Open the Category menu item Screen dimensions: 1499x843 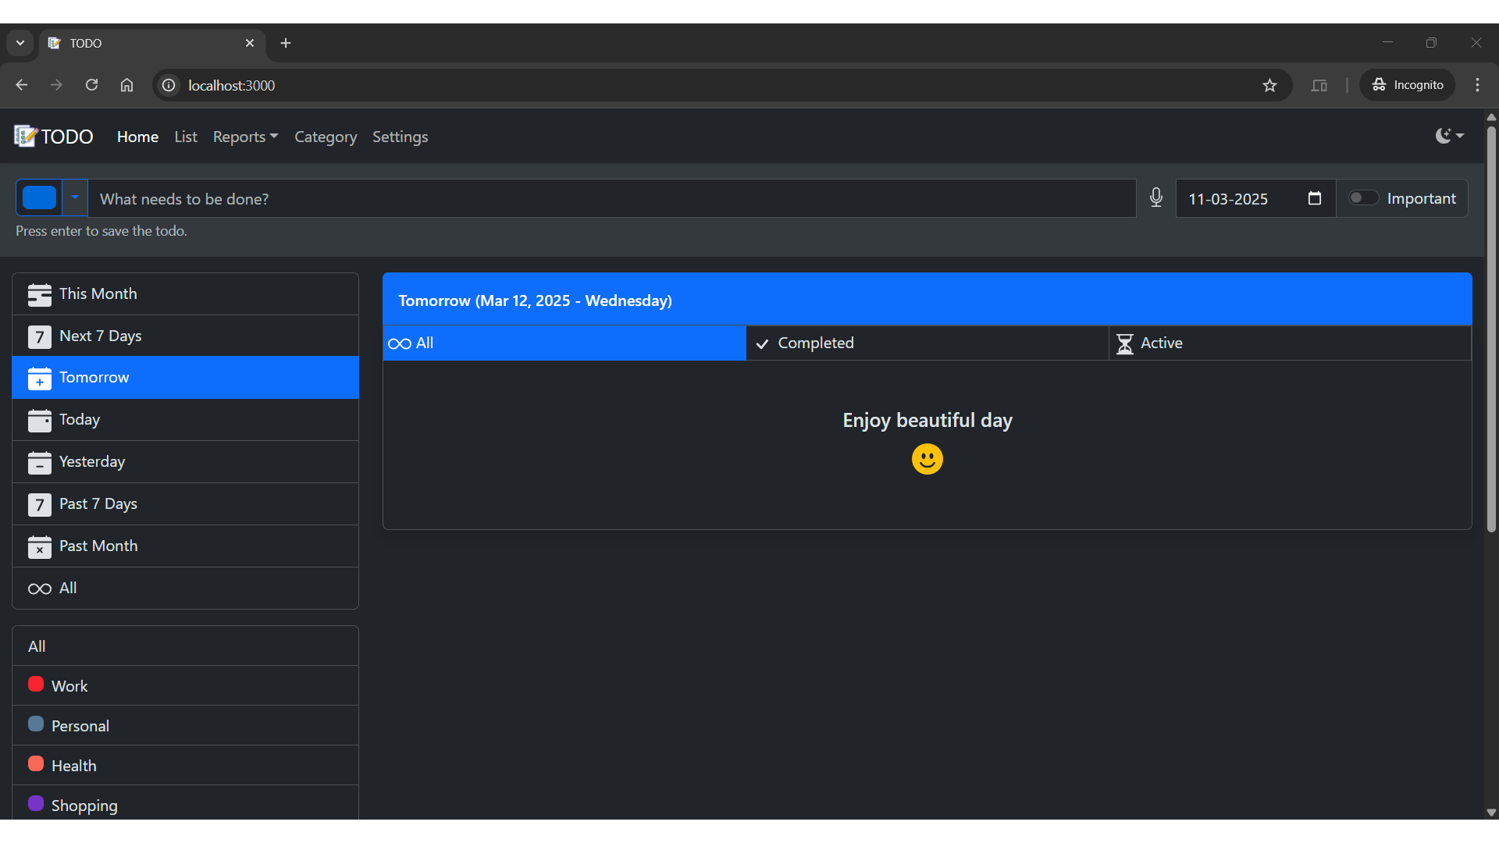(326, 137)
